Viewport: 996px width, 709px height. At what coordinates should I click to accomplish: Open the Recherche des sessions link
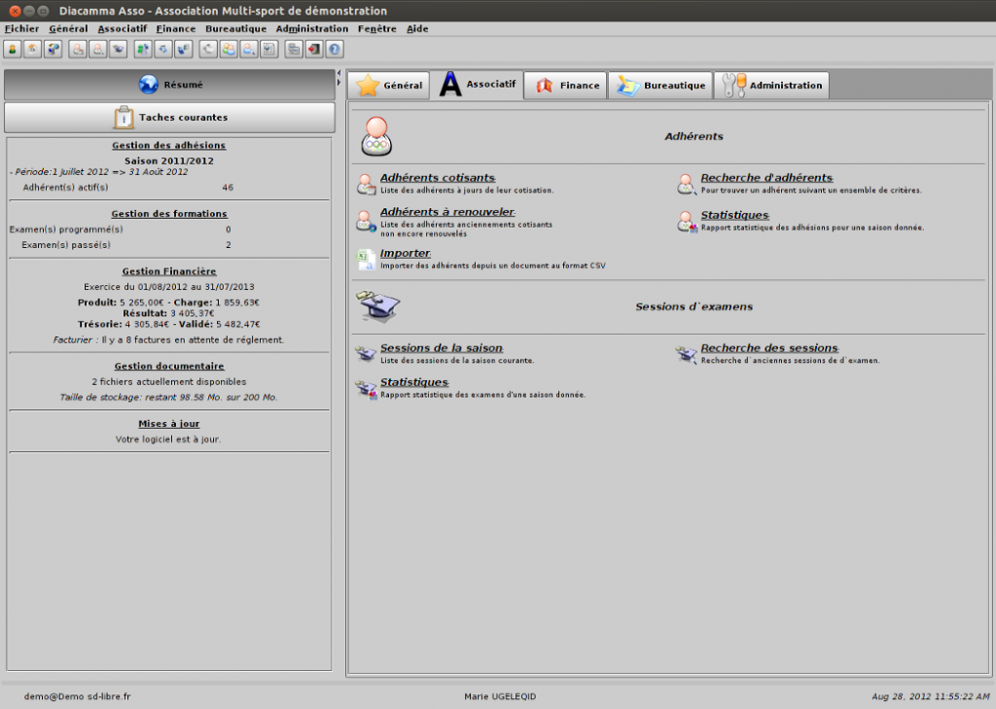point(769,348)
